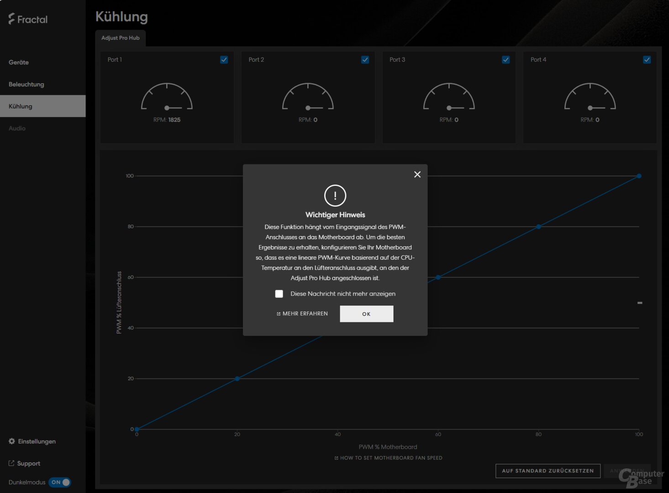Click the external-link icon beside MEHR ERFAHREN
This screenshot has width=669, height=493.
point(279,314)
